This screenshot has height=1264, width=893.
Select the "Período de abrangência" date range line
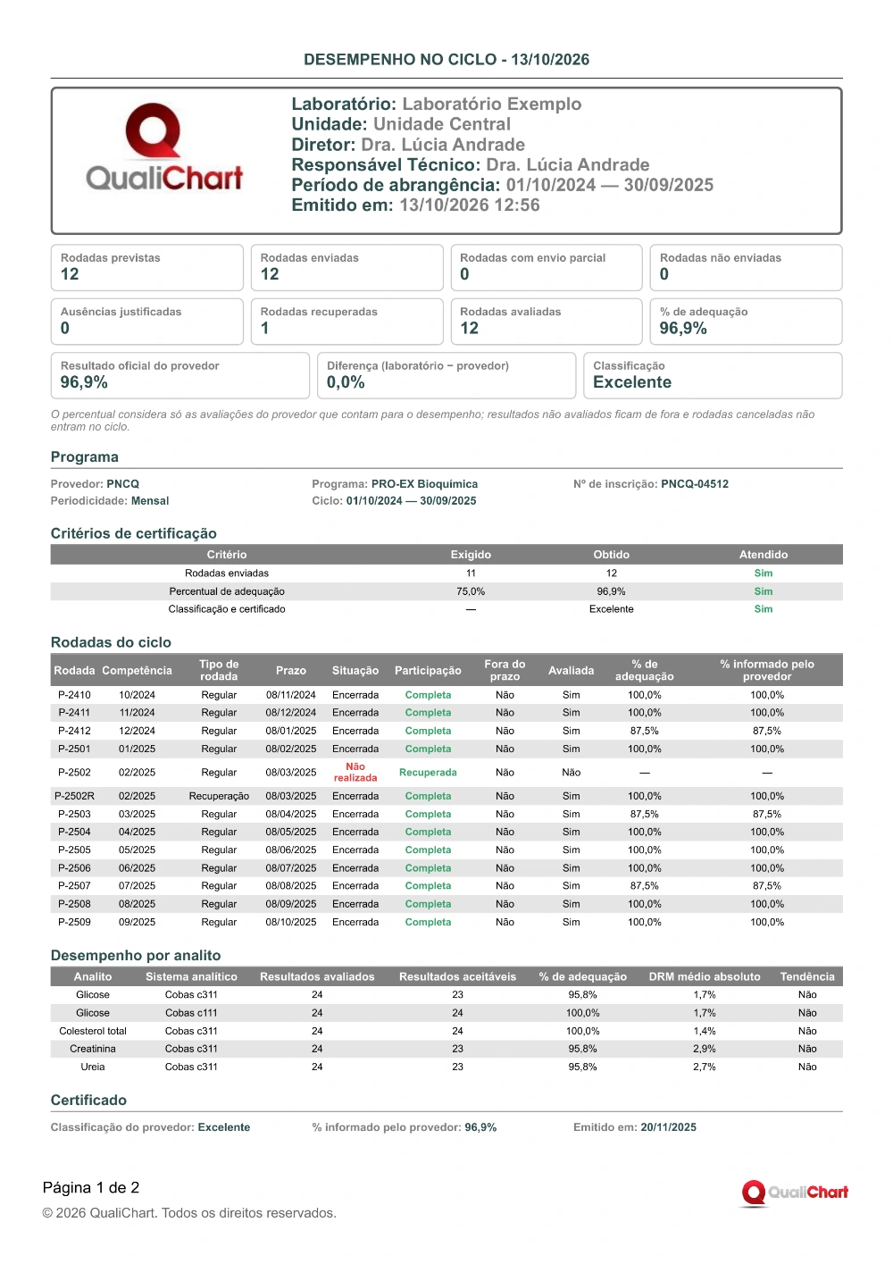tap(503, 185)
